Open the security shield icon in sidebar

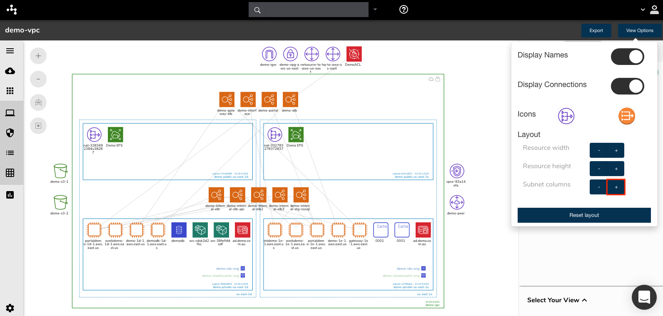coord(10,133)
